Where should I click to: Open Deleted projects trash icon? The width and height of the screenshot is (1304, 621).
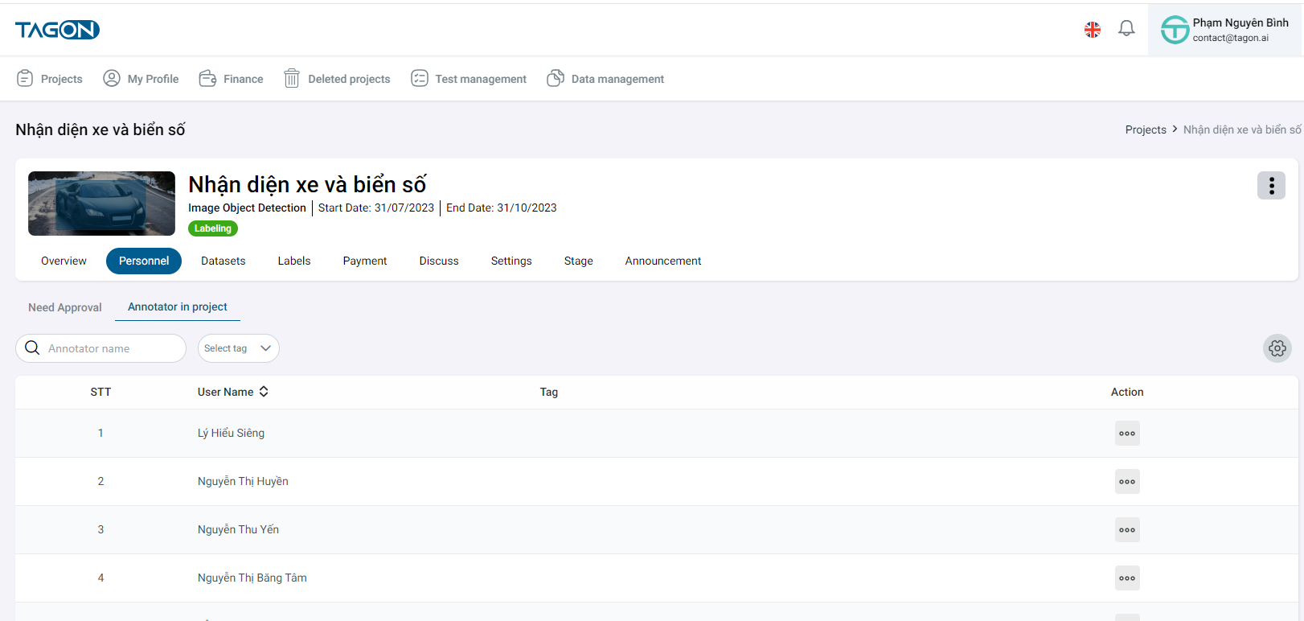point(292,78)
